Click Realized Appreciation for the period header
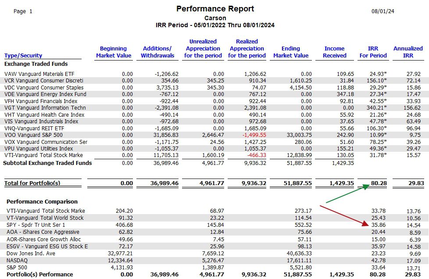This screenshot has height=279, width=429. pos(247,48)
